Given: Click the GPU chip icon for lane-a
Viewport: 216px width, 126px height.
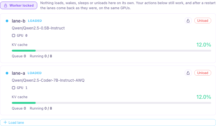Looking at the screenshot, I should pos(13,88).
